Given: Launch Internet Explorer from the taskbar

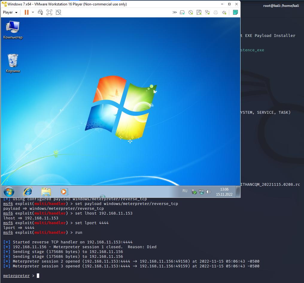Looking at the screenshot, I should (x=28, y=191).
